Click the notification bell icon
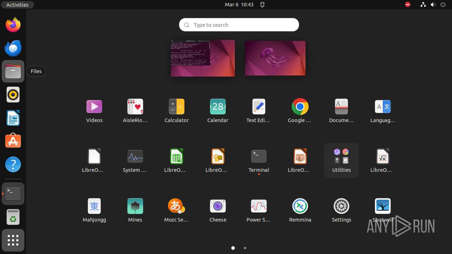The image size is (452, 254). tap(262, 5)
